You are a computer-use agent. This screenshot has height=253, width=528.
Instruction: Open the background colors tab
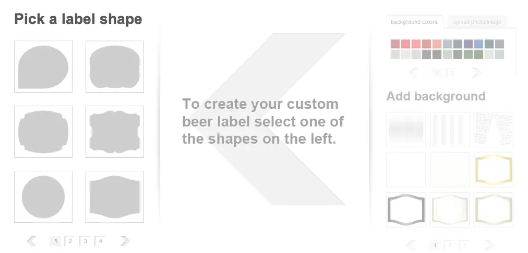[414, 22]
